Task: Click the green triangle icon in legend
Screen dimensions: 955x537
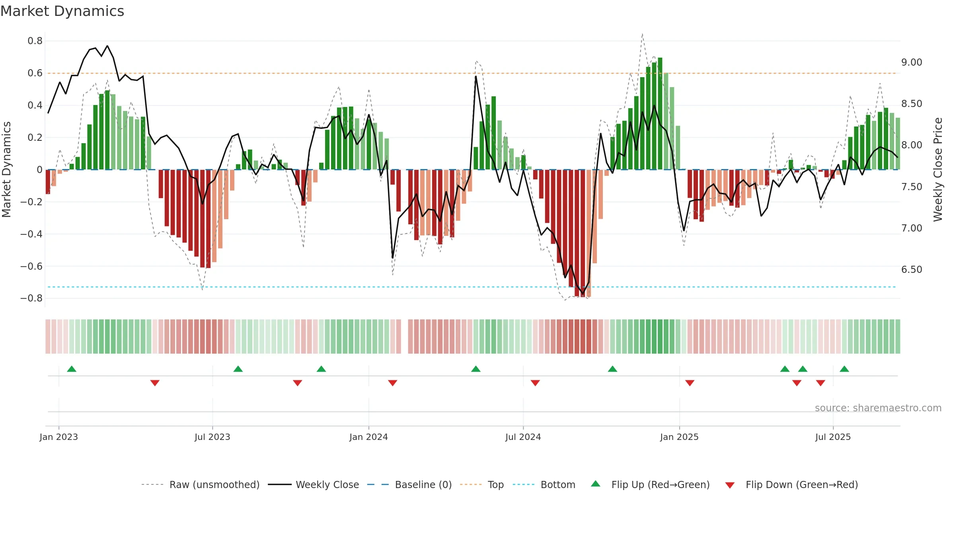Action: (596, 484)
